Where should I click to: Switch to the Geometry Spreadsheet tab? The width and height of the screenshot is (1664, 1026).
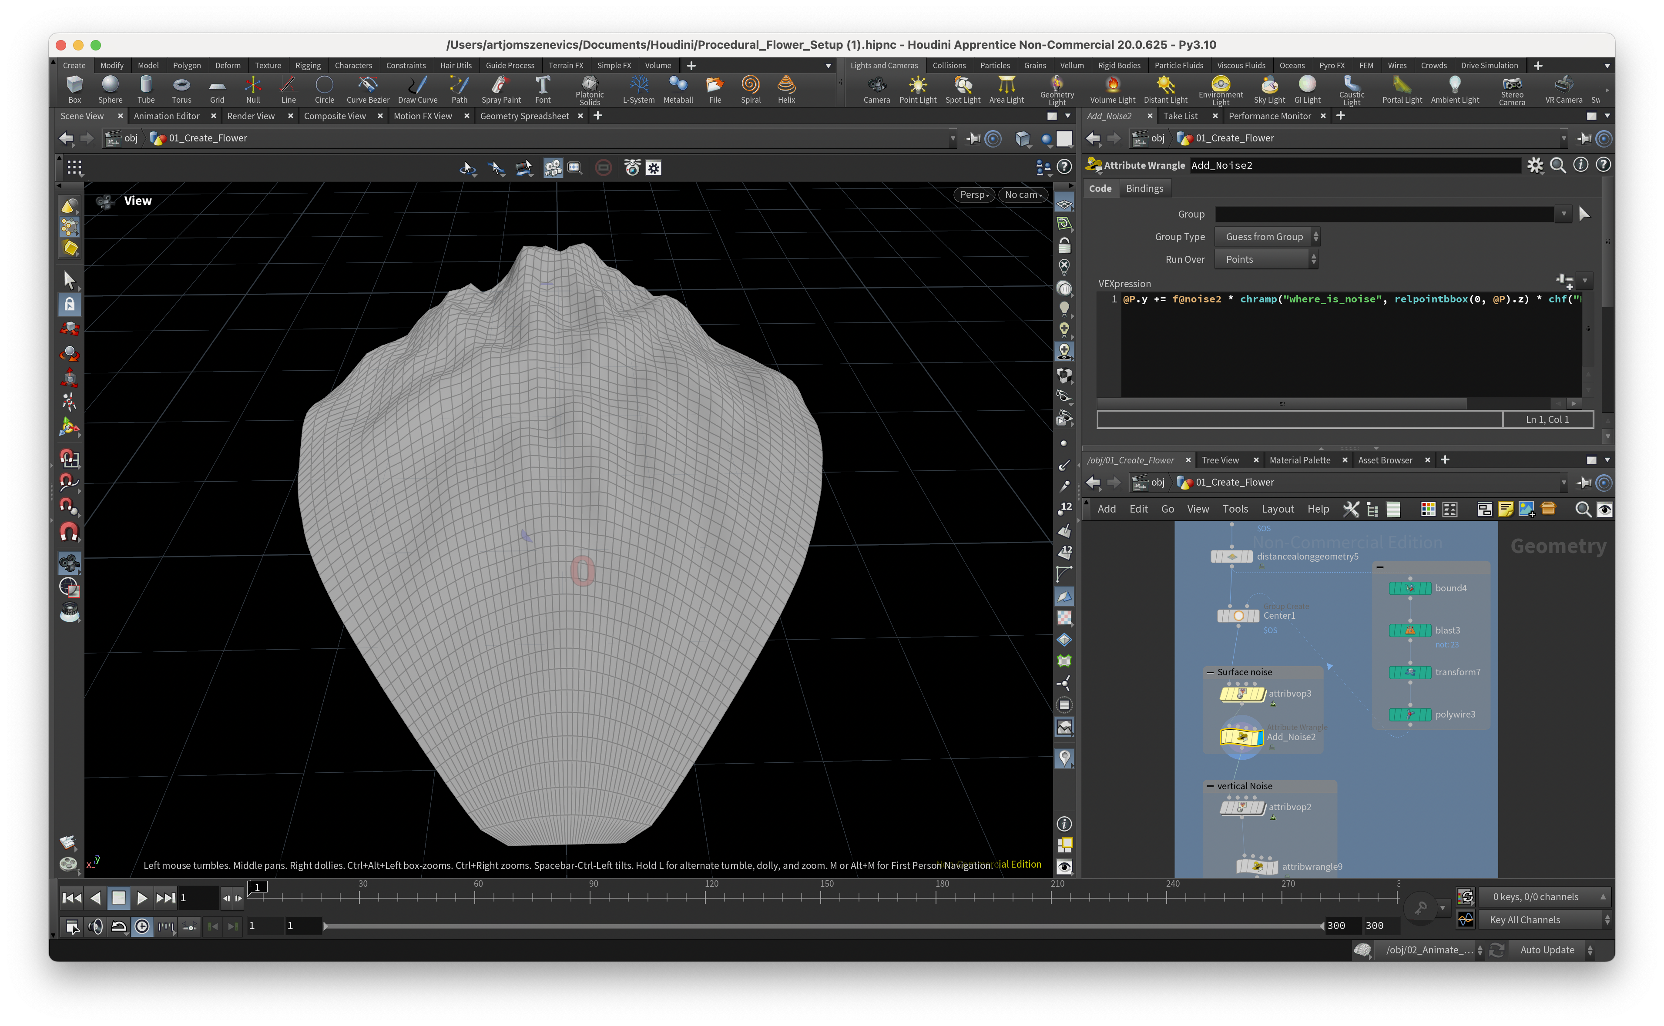coord(524,116)
